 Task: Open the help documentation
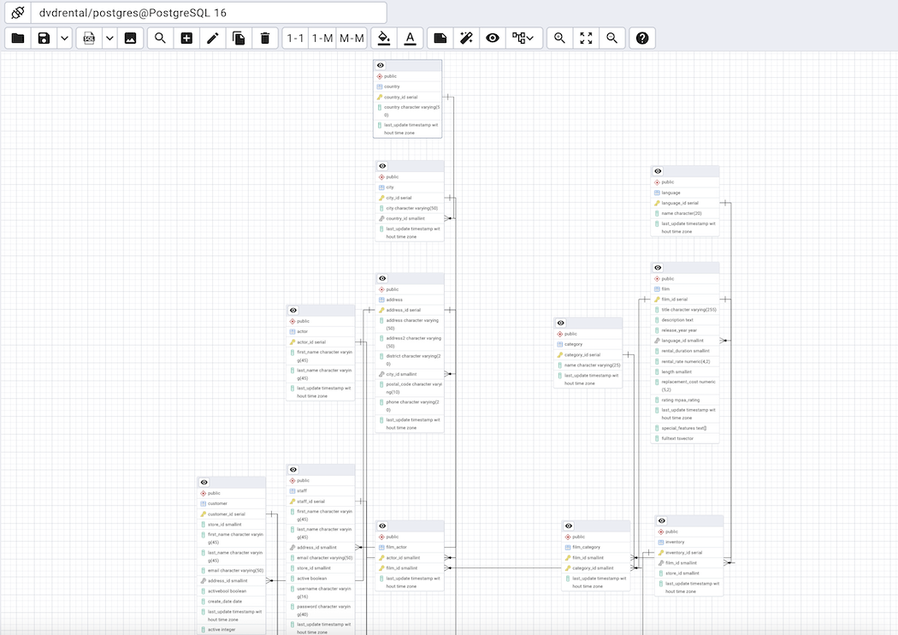pos(642,38)
